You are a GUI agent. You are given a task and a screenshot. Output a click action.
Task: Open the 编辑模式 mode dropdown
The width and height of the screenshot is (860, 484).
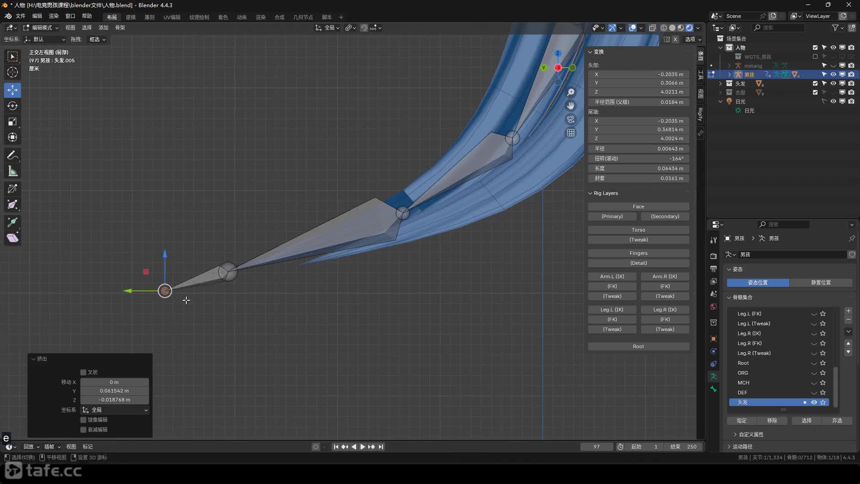pos(41,28)
